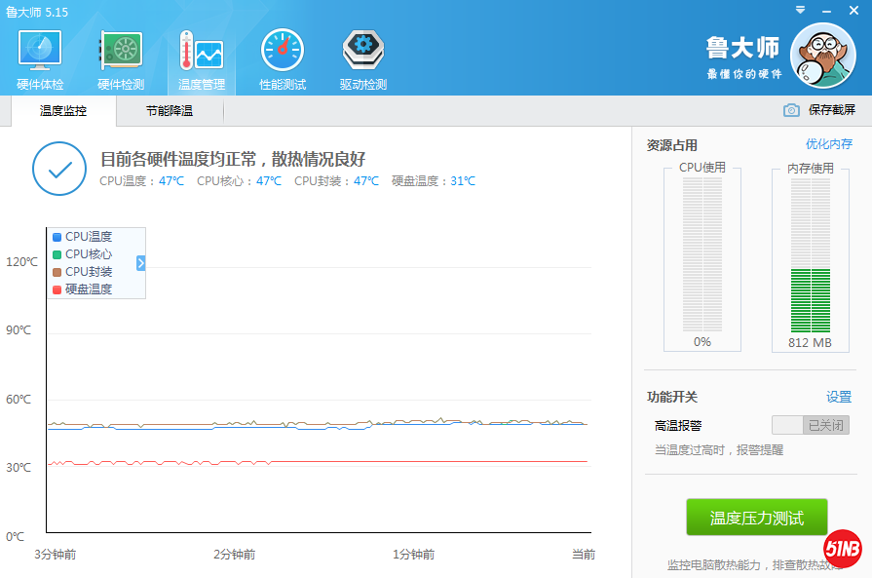Click the camera icon for 保存截屏
This screenshot has width=872, height=578.
791,110
